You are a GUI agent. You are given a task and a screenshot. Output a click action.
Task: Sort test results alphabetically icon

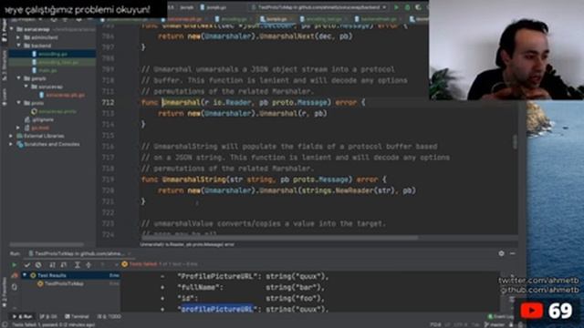point(52,265)
